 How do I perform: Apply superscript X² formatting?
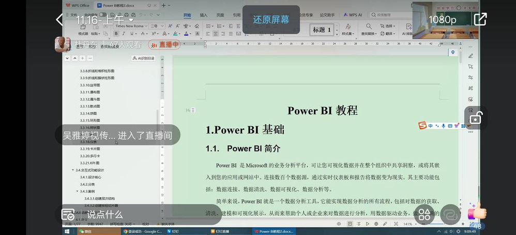tap(154, 34)
